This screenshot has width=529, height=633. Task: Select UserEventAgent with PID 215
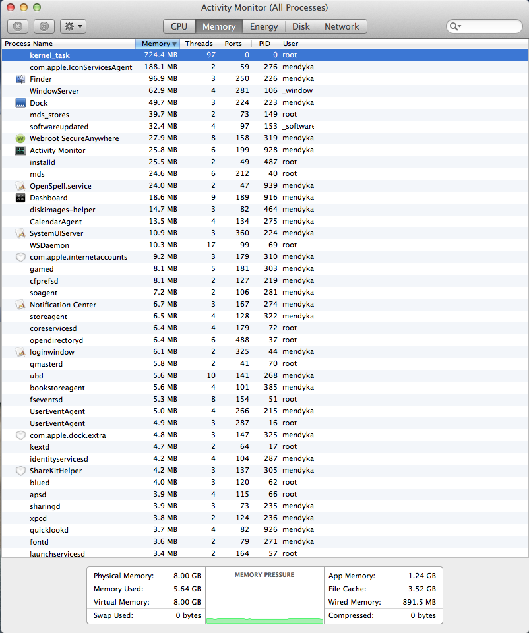pos(265,411)
